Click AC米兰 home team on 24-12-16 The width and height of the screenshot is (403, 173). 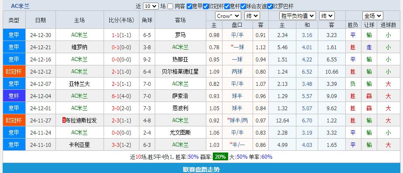[x=80, y=59]
